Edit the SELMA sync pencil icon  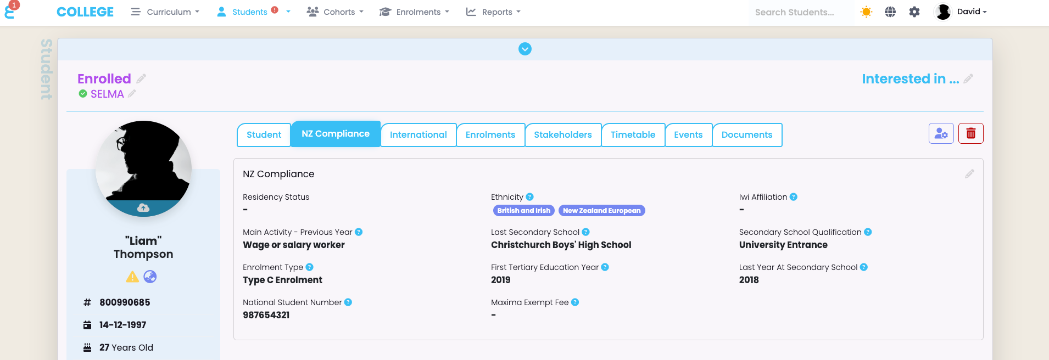[x=132, y=94]
